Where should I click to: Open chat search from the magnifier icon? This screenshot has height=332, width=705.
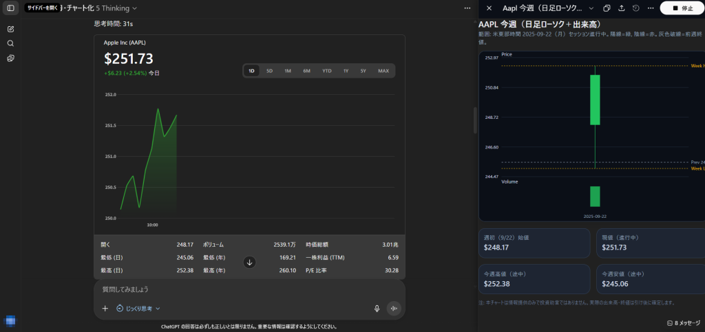click(x=10, y=43)
